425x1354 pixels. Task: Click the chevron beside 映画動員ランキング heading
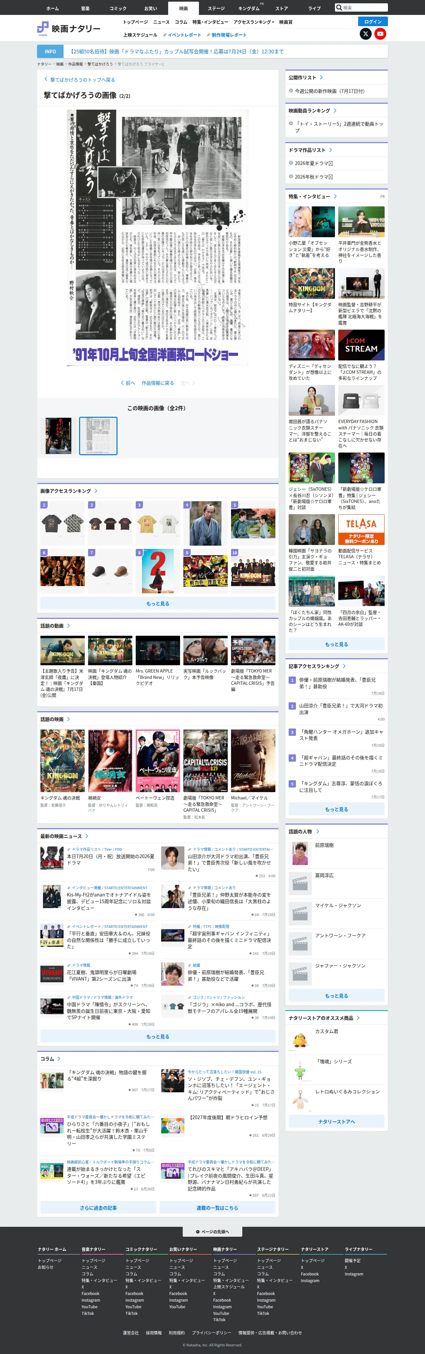point(335,110)
